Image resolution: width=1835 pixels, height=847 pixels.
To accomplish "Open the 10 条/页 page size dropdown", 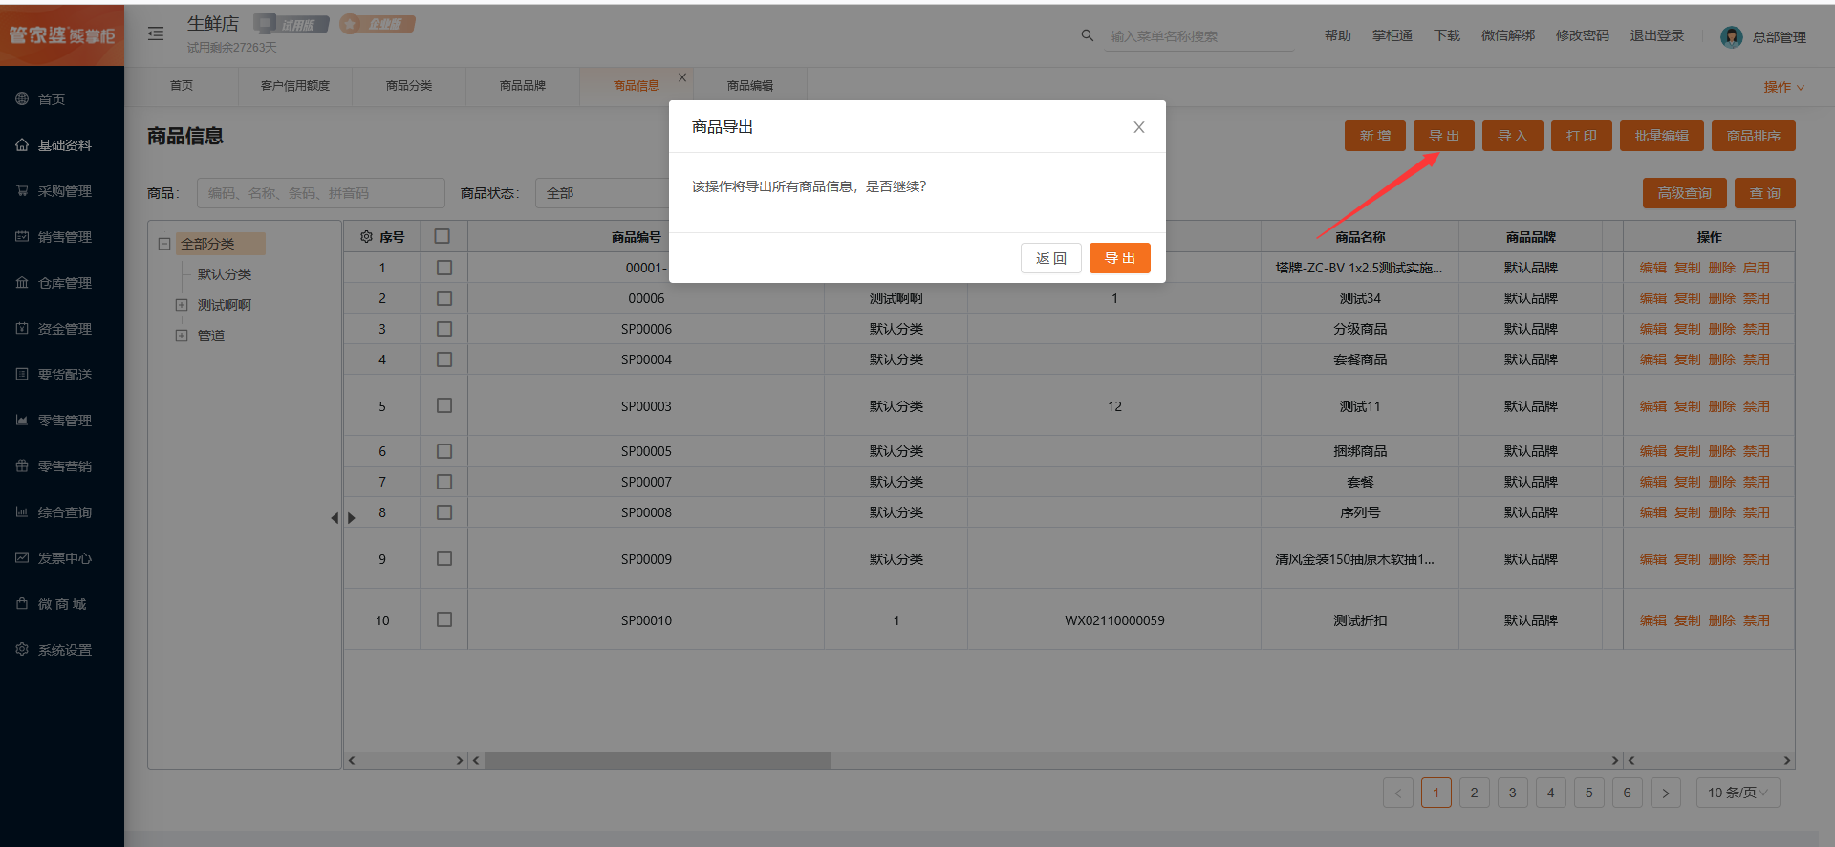I will pyautogui.click(x=1738, y=793).
